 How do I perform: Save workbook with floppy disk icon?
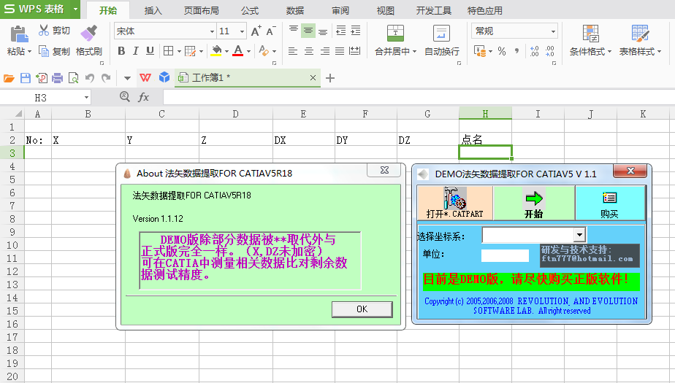click(x=26, y=78)
